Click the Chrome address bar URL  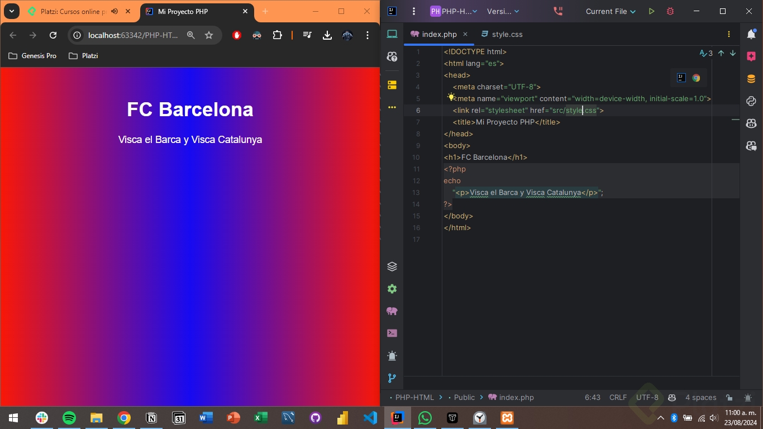[133, 35]
